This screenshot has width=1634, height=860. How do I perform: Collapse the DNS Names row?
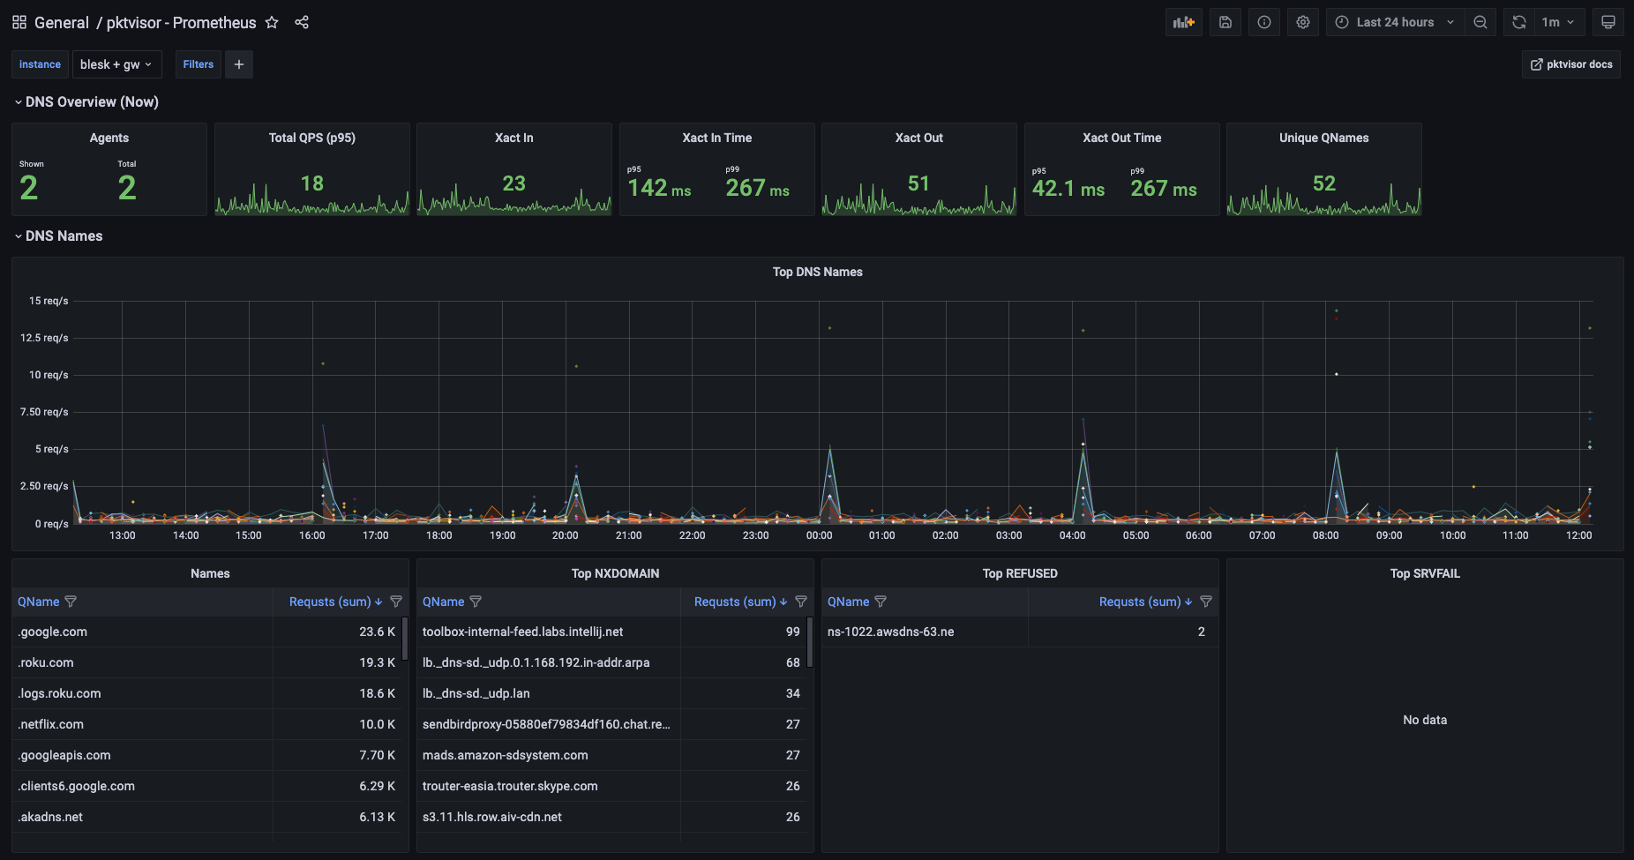point(58,236)
